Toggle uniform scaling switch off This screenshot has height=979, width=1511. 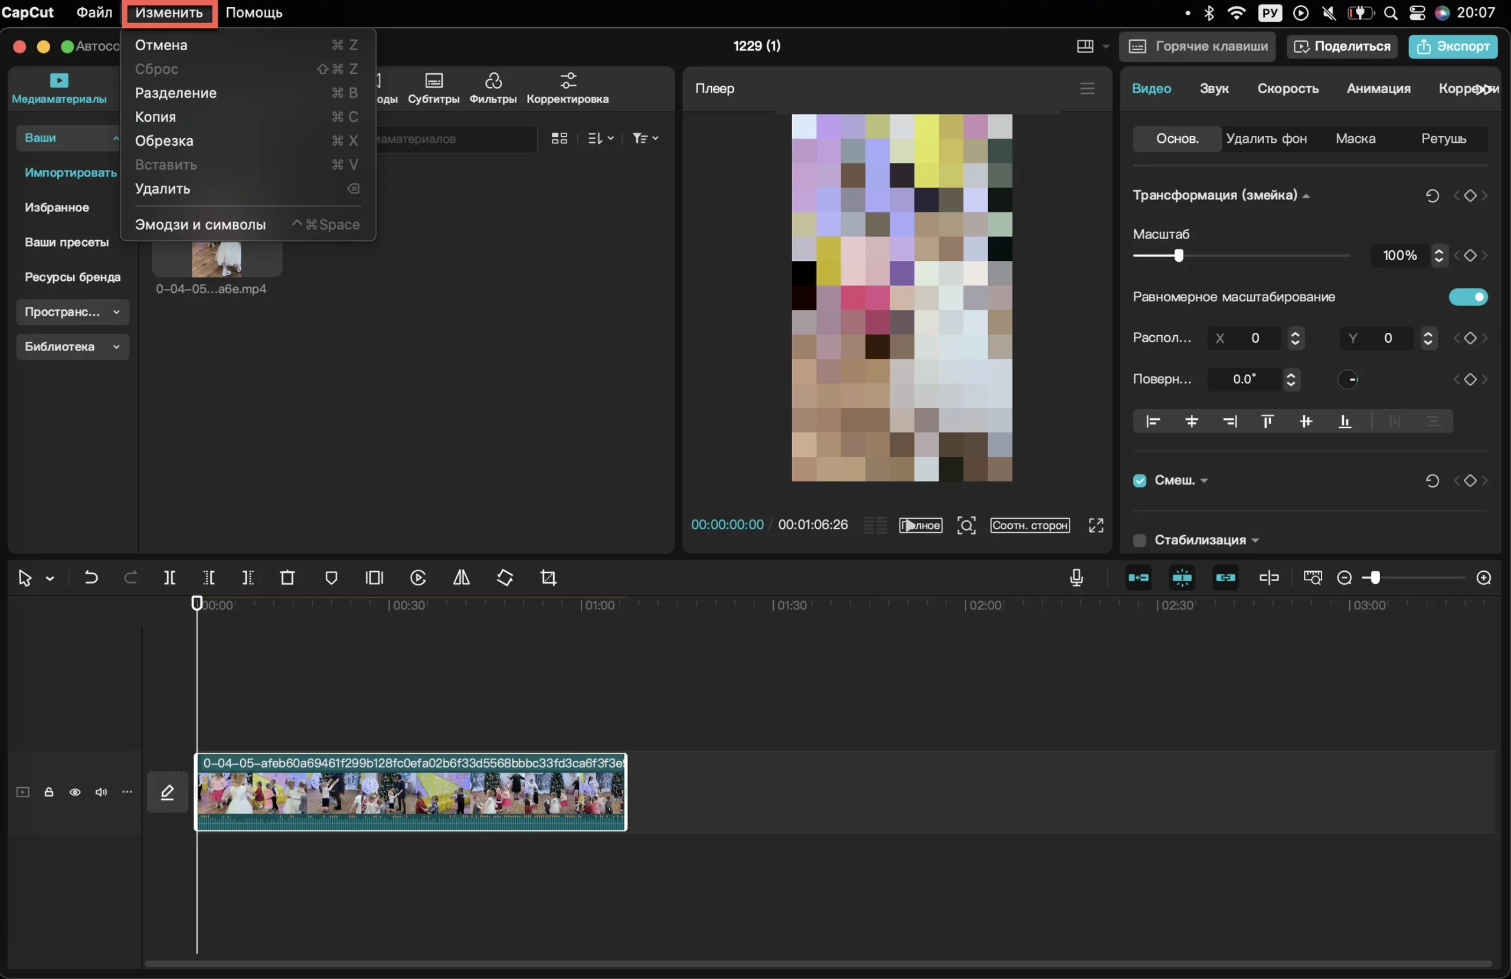click(x=1469, y=297)
